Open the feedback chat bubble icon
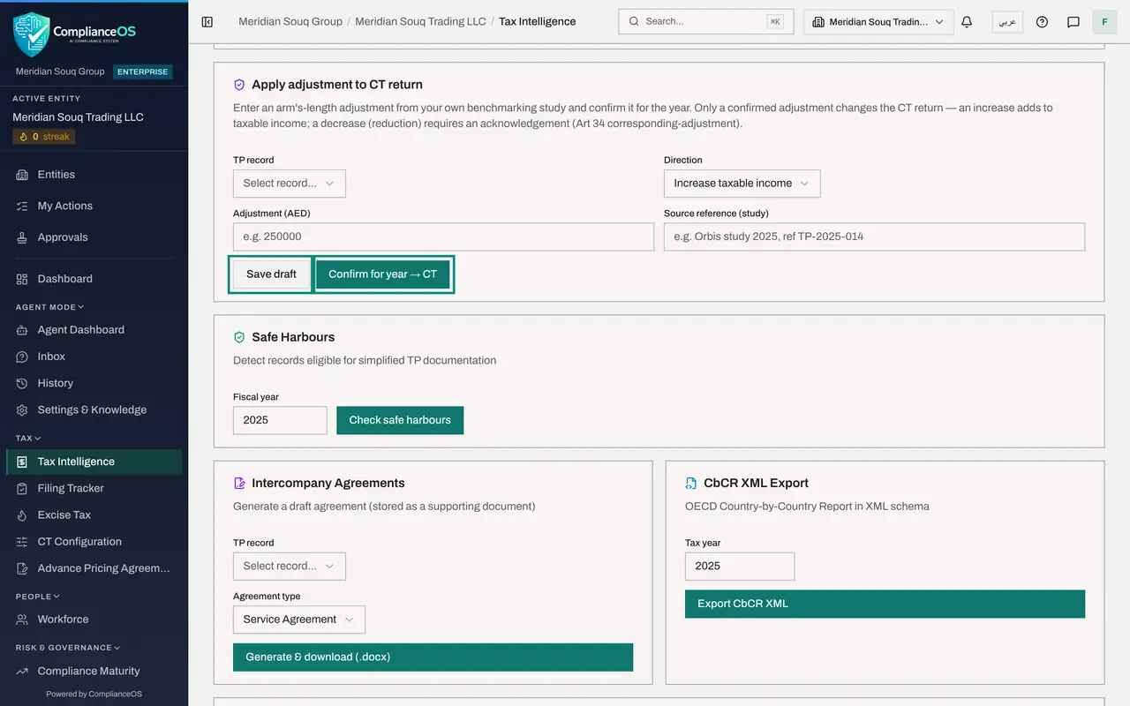This screenshot has height=706, width=1130. tap(1073, 22)
